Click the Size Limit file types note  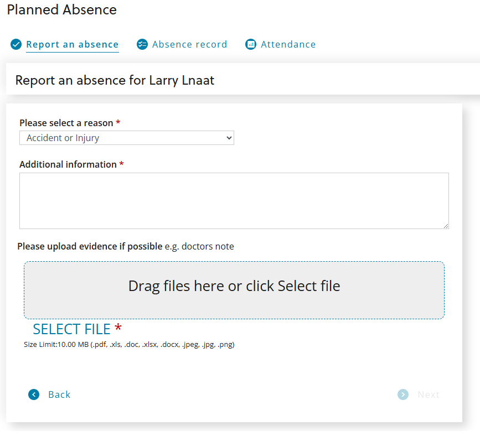[129, 345]
